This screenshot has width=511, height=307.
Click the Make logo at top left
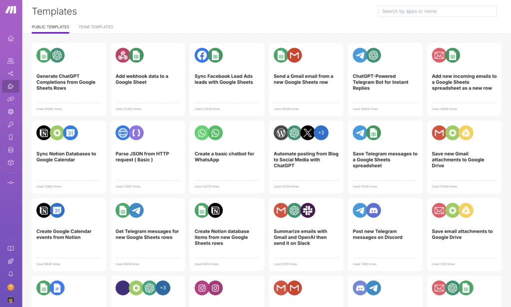click(x=10, y=10)
